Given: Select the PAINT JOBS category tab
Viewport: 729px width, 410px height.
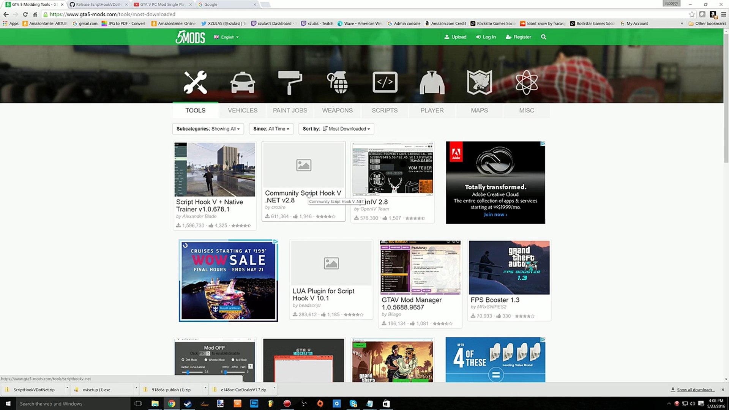Looking at the screenshot, I should pyautogui.click(x=290, y=110).
